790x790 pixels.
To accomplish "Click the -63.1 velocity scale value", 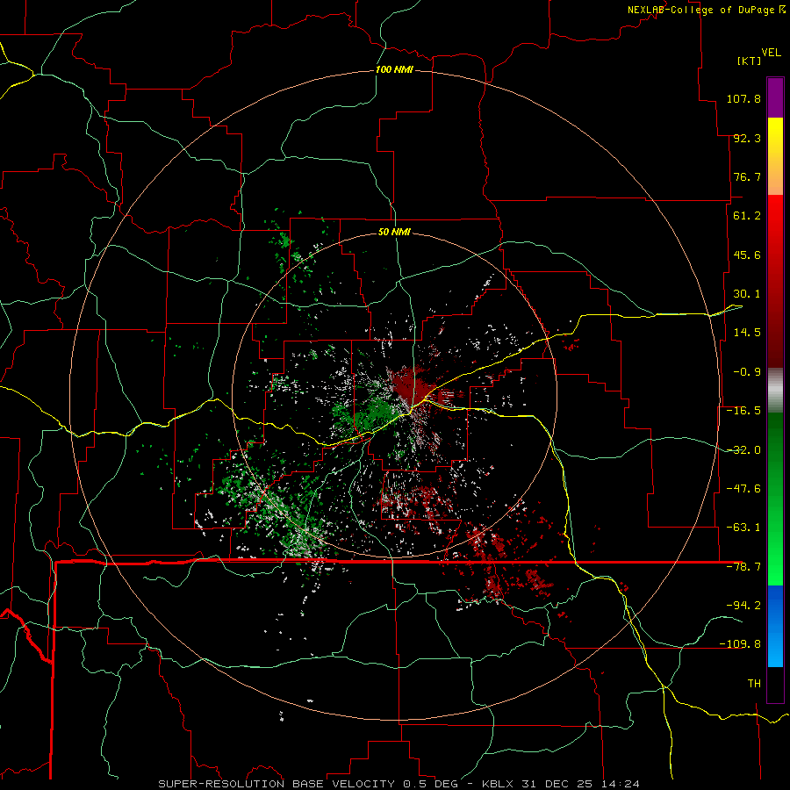I will (743, 528).
